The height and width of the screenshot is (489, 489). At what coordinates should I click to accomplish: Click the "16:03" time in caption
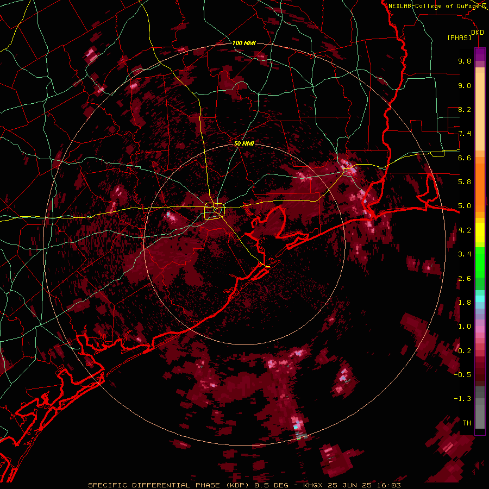pyautogui.click(x=388, y=485)
